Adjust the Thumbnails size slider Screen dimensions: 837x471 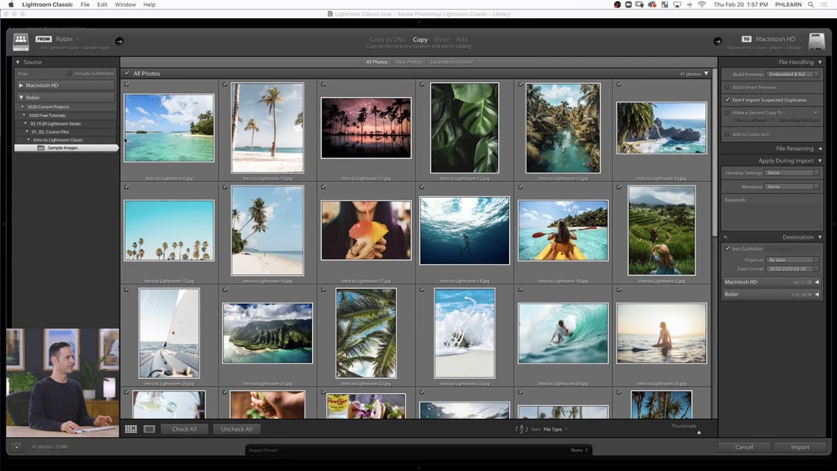click(x=698, y=433)
